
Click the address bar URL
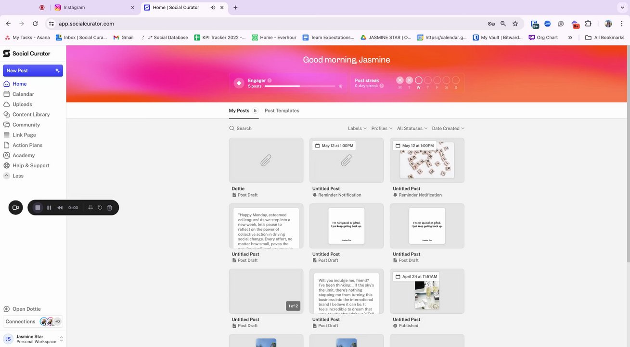click(86, 24)
